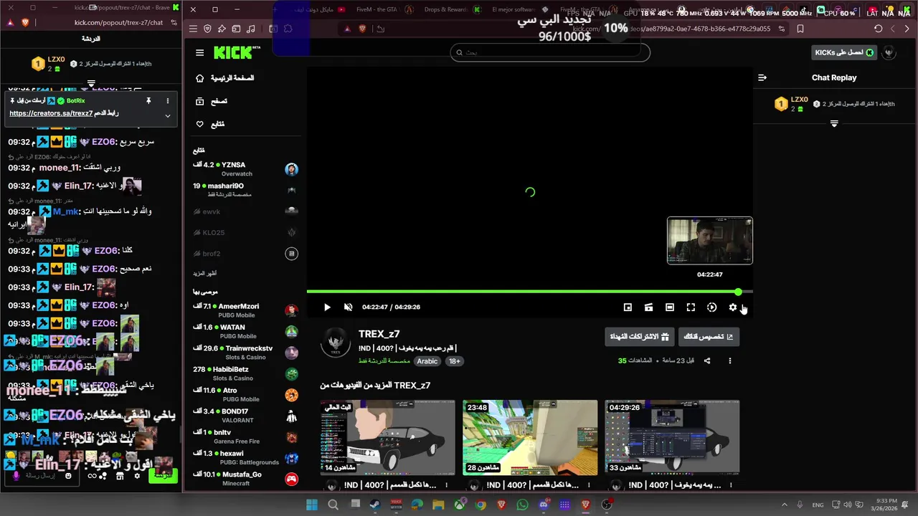Screen dimensions: 918x516
Task: Open Discord from taskbar
Action: pos(544,505)
